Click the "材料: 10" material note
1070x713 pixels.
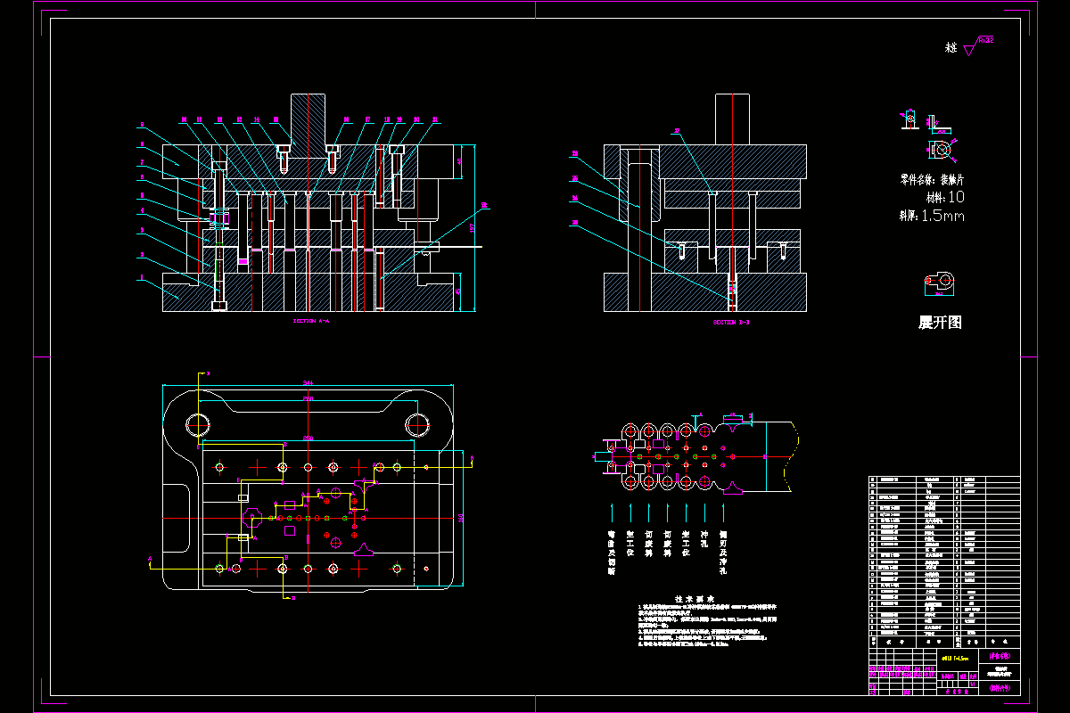[945, 197]
